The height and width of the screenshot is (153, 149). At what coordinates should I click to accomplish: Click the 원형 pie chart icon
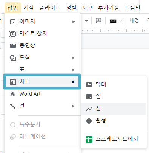89,121
